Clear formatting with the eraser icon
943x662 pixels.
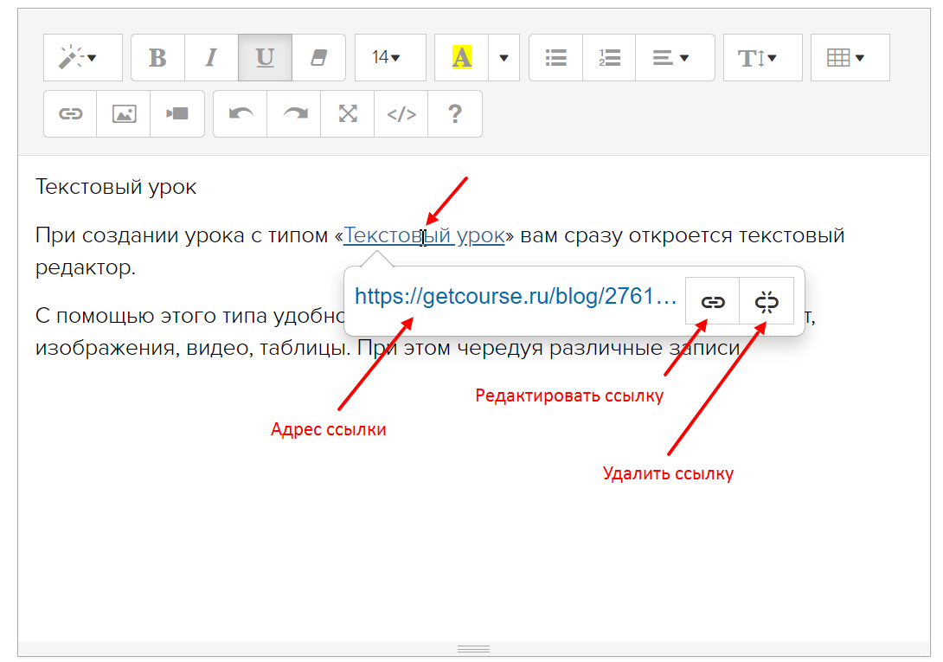318,58
